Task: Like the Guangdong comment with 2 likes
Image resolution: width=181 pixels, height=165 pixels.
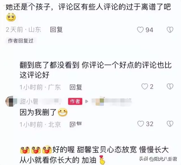Action: point(145,87)
